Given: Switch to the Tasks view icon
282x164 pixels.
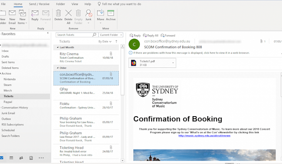Looking at the screenshot, I should [31, 158].
